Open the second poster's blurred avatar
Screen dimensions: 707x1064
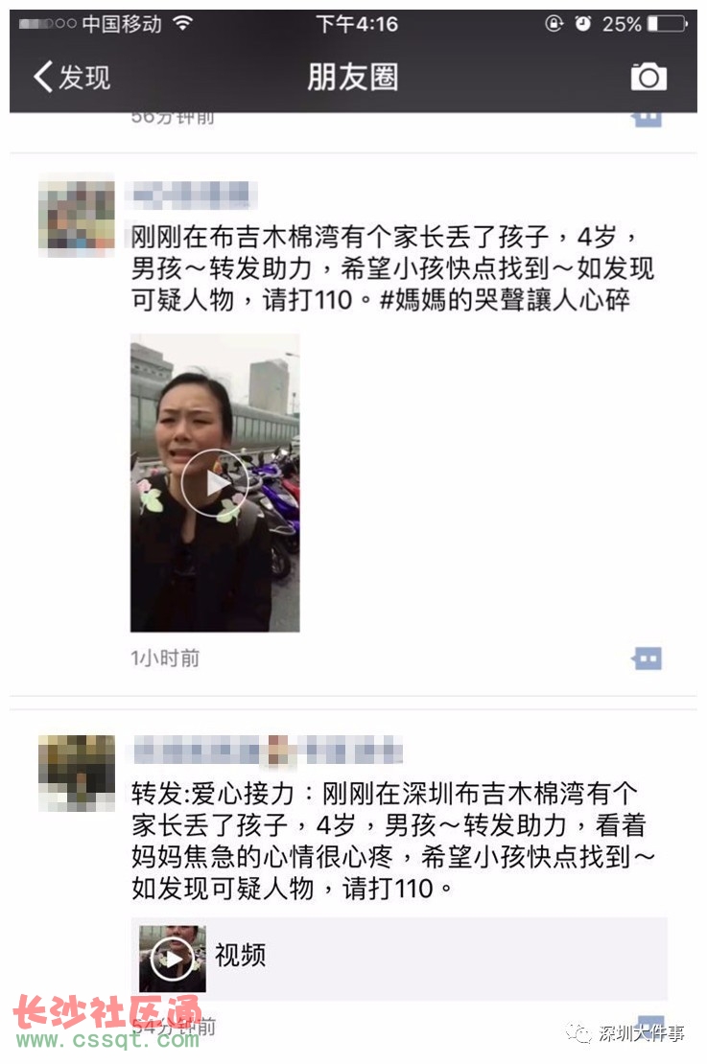pyautogui.click(x=76, y=773)
